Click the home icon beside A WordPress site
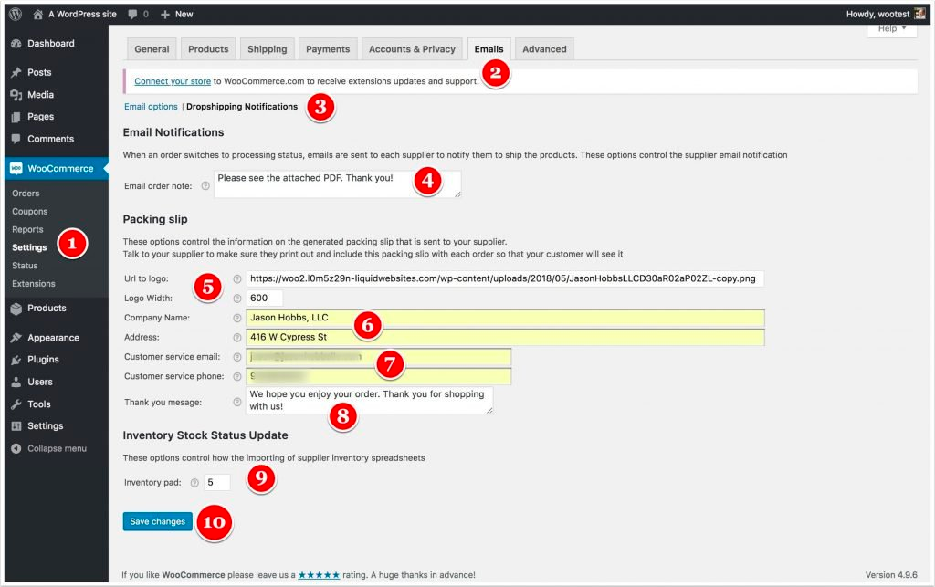The width and height of the screenshot is (935, 587). (x=38, y=14)
